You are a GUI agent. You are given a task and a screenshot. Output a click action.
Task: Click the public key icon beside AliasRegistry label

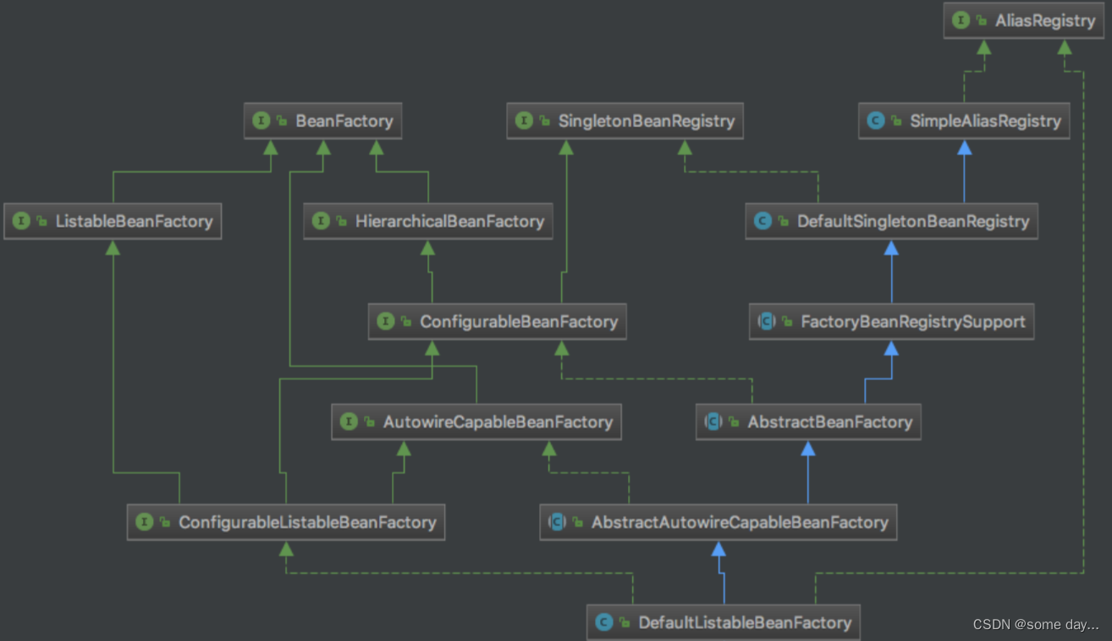point(980,19)
